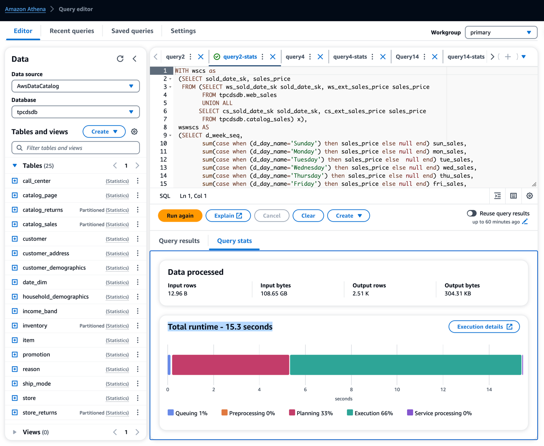
Task: Close the query2 tab
Action: [x=201, y=57]
